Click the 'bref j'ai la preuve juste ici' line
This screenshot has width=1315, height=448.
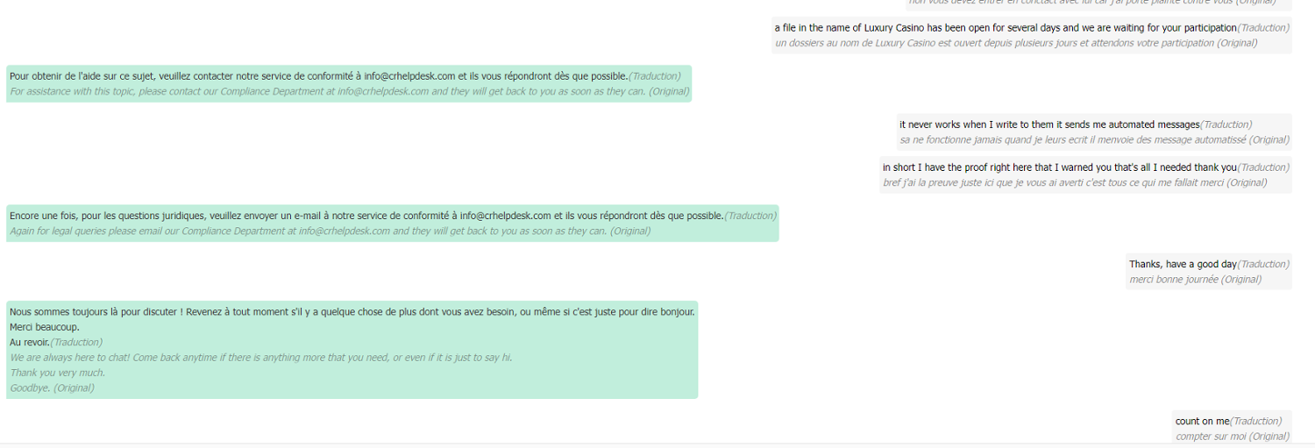[x=1075, y=182]
